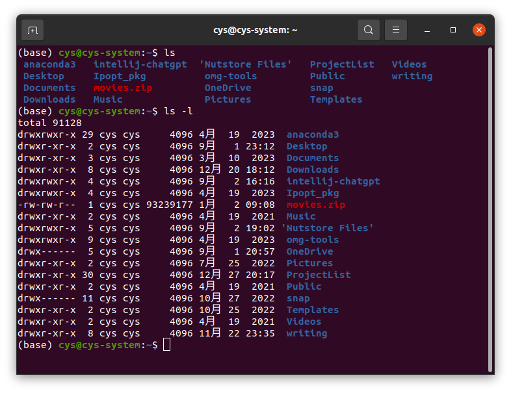Open a new terminal tab
This screenshot has height=393, width=511.
[33, 30]
